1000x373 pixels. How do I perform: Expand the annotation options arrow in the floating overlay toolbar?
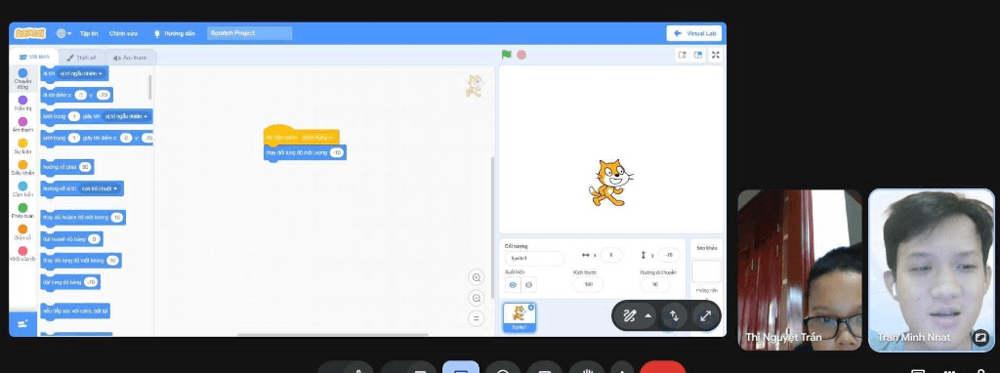tap(648, 315)
